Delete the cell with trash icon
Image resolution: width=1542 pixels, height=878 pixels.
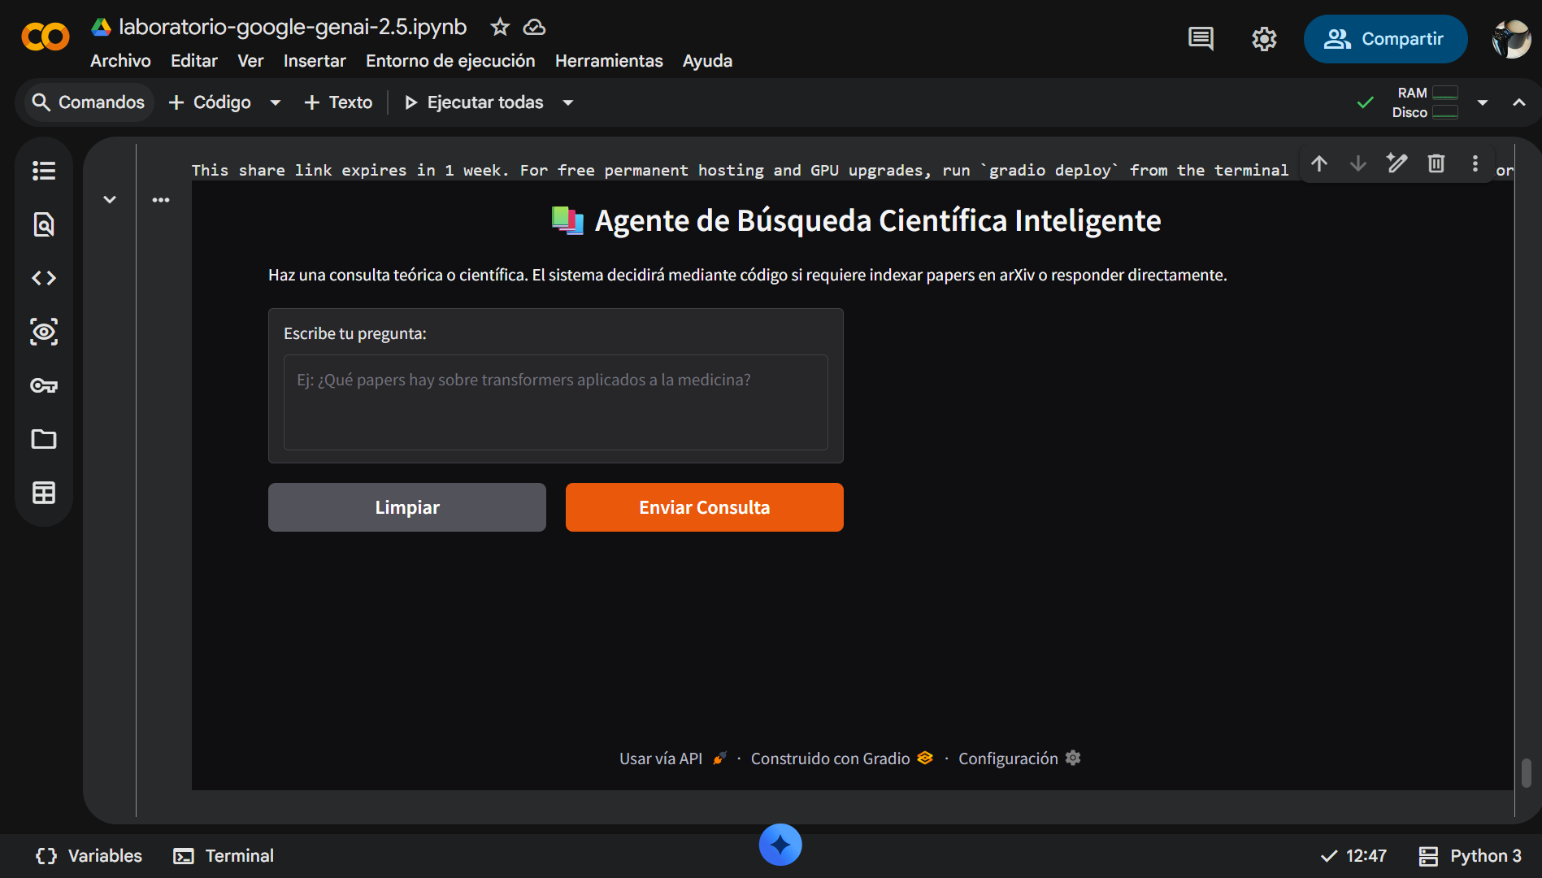[1436, 163]
